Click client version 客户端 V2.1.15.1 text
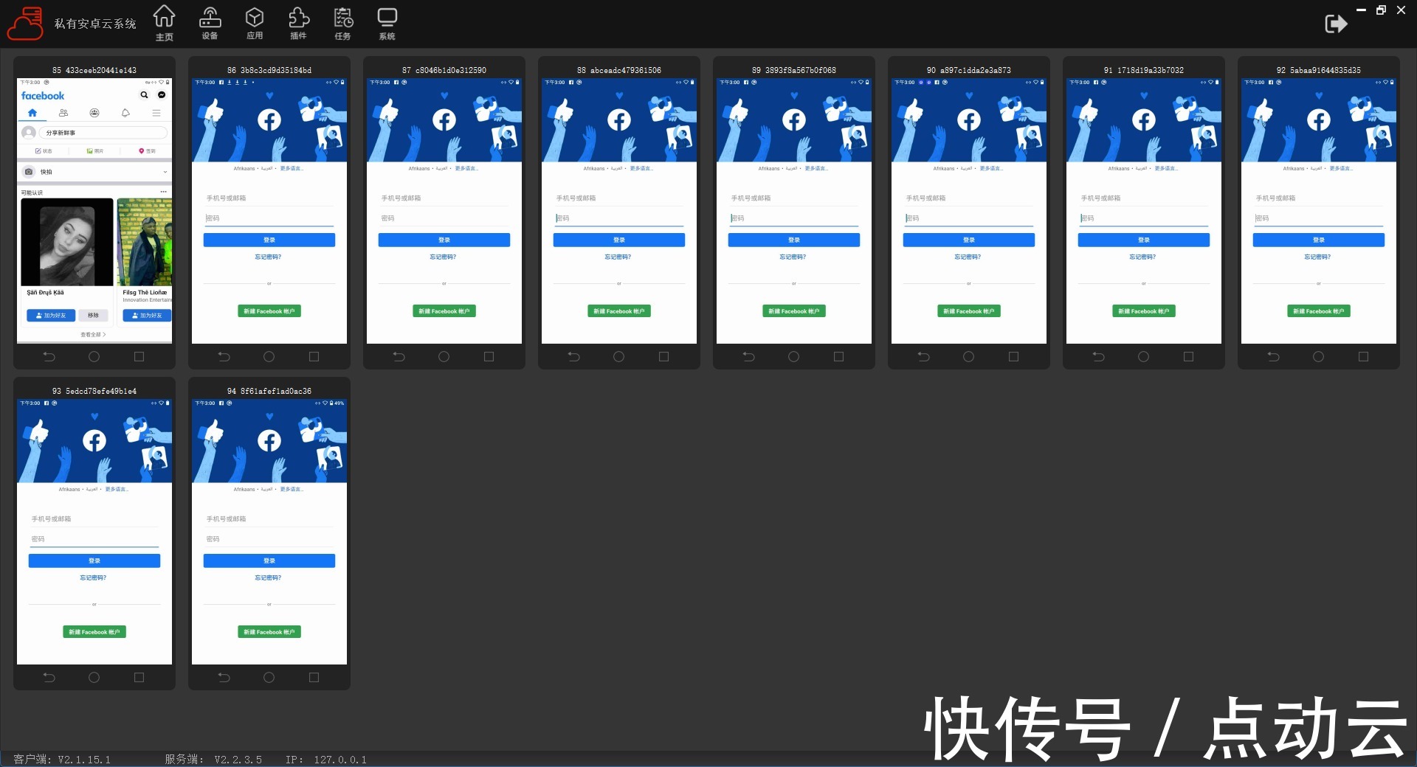The height and width of the screenshot is (767, 1417). click(62, 759)
